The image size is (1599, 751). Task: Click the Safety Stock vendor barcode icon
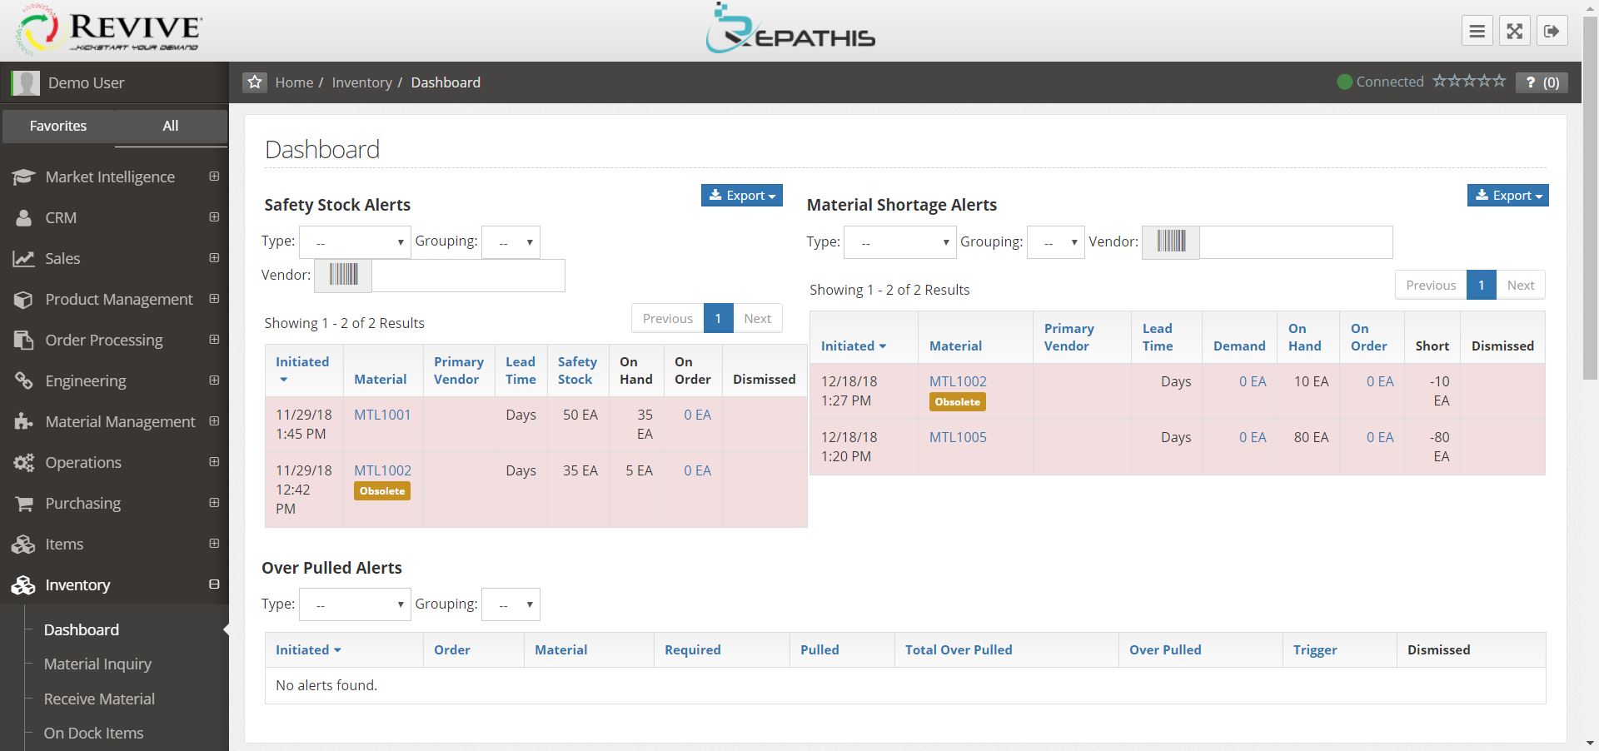343,275
